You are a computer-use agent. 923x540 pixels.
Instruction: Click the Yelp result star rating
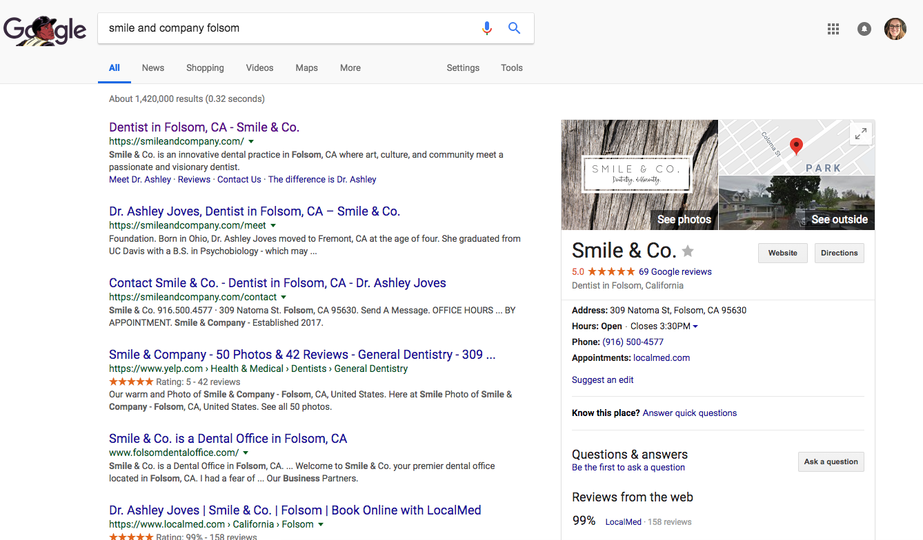(x=131, y=382)
